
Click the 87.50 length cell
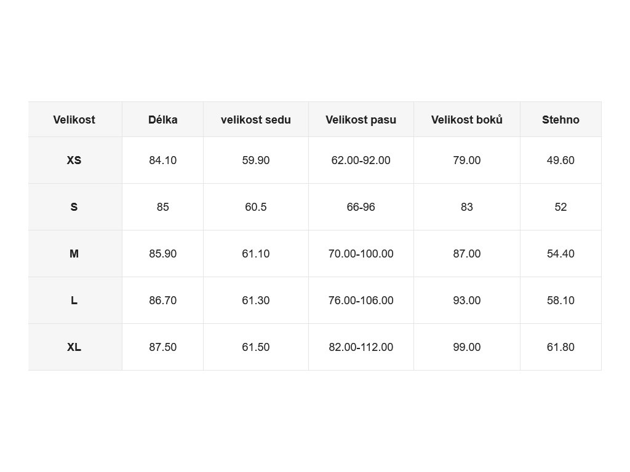[162, 347]
